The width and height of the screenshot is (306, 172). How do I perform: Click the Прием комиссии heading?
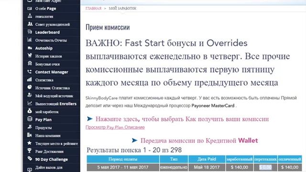point(108,27)
